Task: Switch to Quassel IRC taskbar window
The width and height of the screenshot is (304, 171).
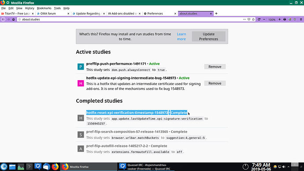Action: pos(146,167)
